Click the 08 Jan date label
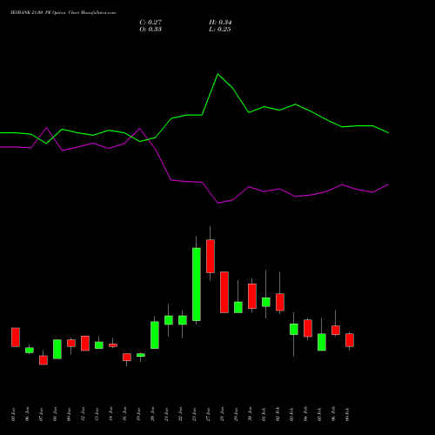Viewport: 435px width, 435px height. point(55,414)
